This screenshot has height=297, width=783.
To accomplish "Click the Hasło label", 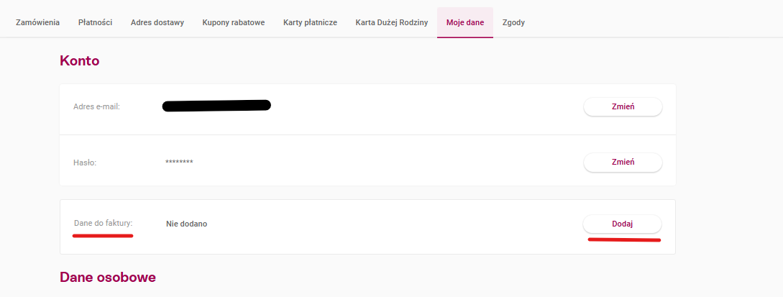I will (85, 163).
